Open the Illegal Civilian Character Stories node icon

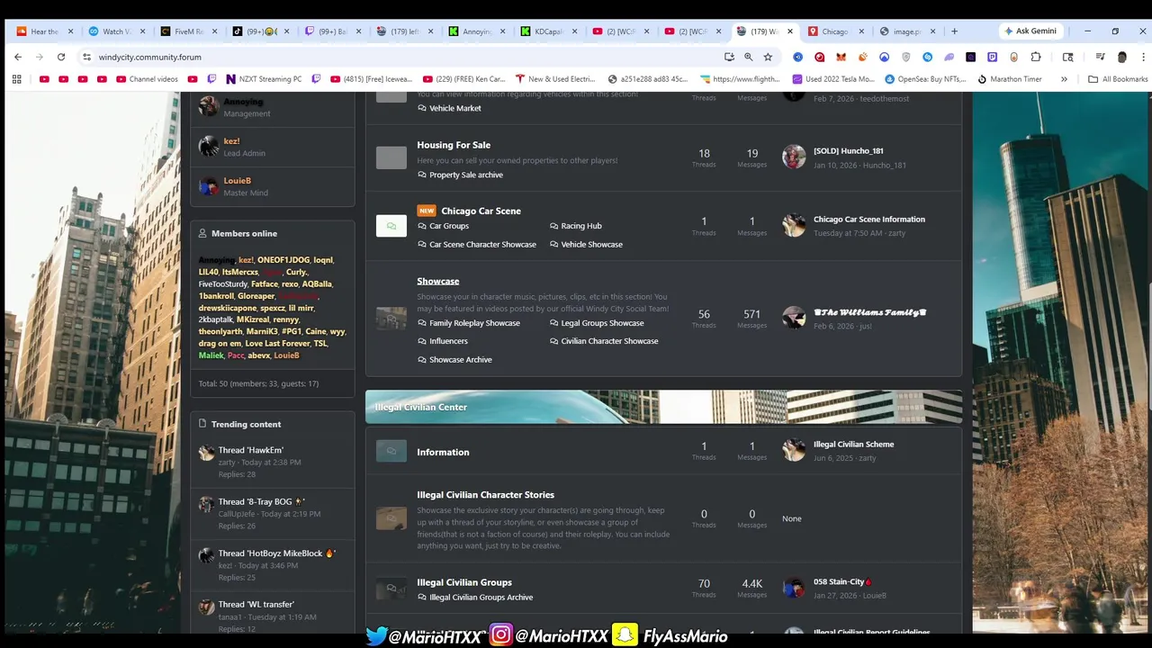pos(391,518)
